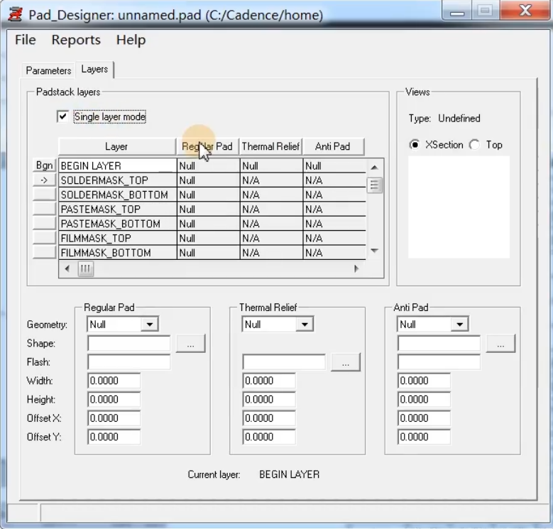Browse for Regular Pad shape with ellipsis button
The height and width of the screenshot is (529, 553).
[x=190, y=344]
